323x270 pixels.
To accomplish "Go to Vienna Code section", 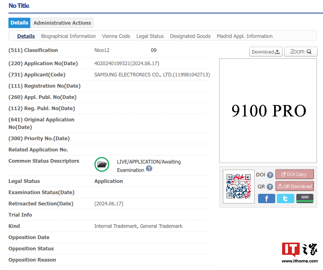I will (116, 36).
